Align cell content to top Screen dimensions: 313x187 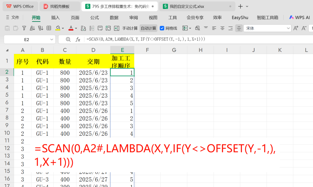click(x=206, y=28)
